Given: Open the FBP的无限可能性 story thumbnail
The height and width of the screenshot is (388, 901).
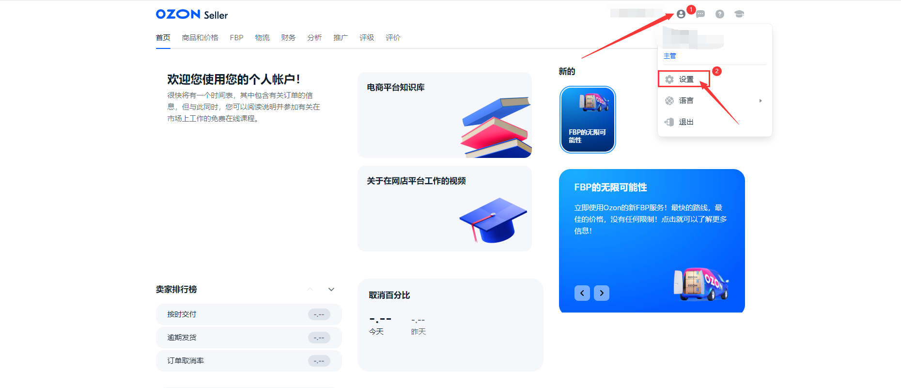Looking at the screenshot, I should pyautogui.click(x=588, y=120).
